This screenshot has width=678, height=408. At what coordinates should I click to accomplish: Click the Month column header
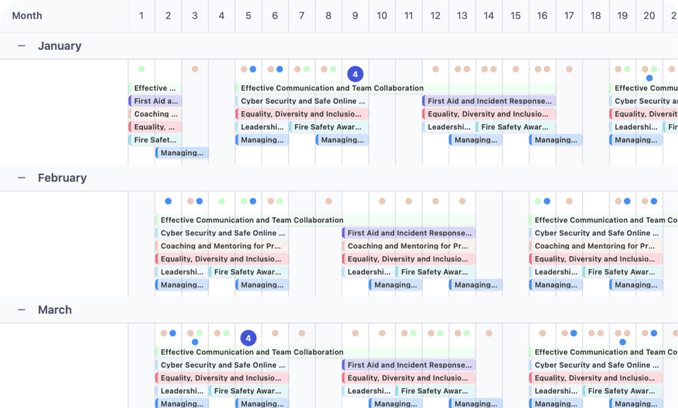click(26, 15)
